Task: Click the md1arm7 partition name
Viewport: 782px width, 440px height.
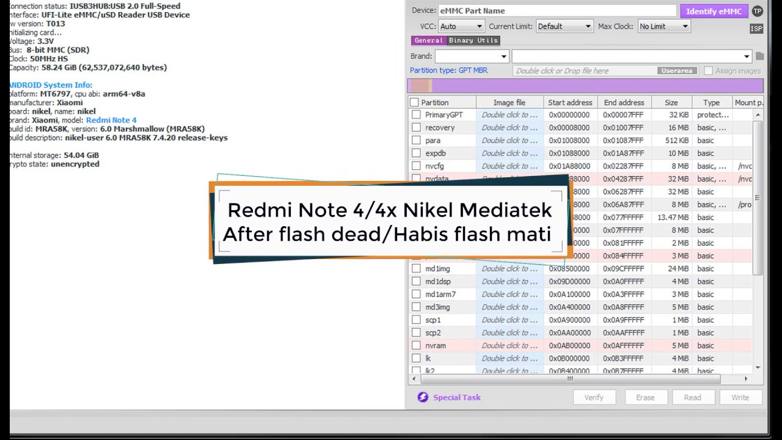Action: 440,294
